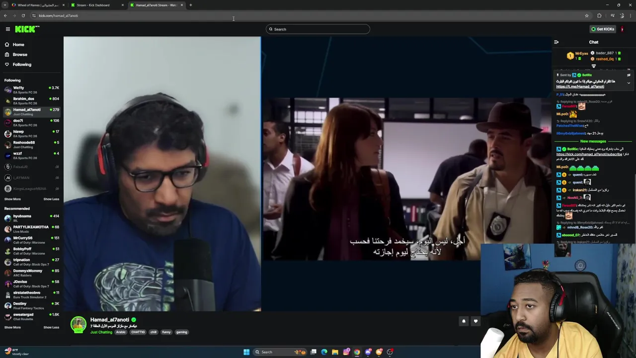Open Windows Start menu
Screen dimensions: 636x358
point(246,352)
